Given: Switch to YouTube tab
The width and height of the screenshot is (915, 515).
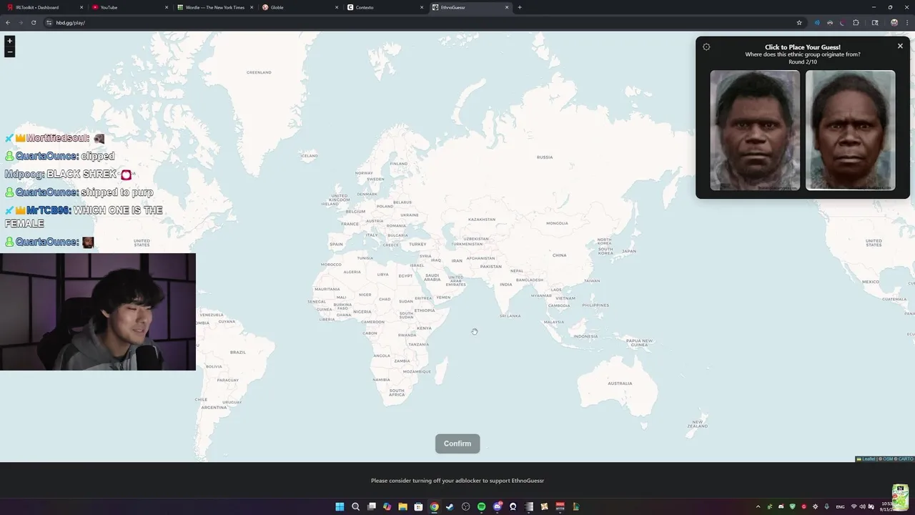Looking at the screenshot, I should pos(129,7).
